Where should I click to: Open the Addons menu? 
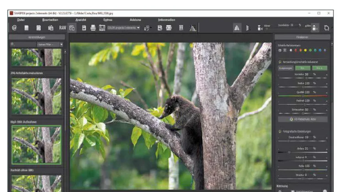click(135, 20)
